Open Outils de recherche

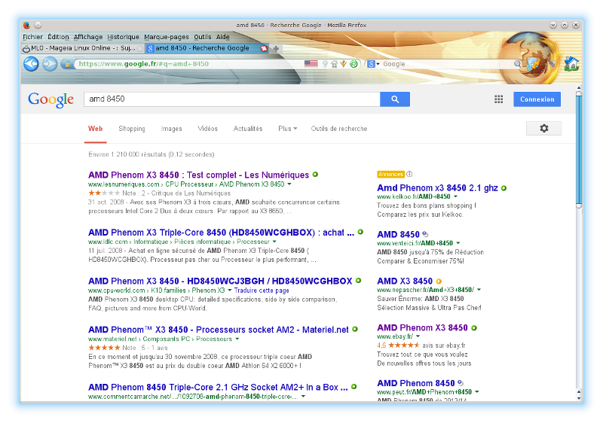(x=339, y=129)
